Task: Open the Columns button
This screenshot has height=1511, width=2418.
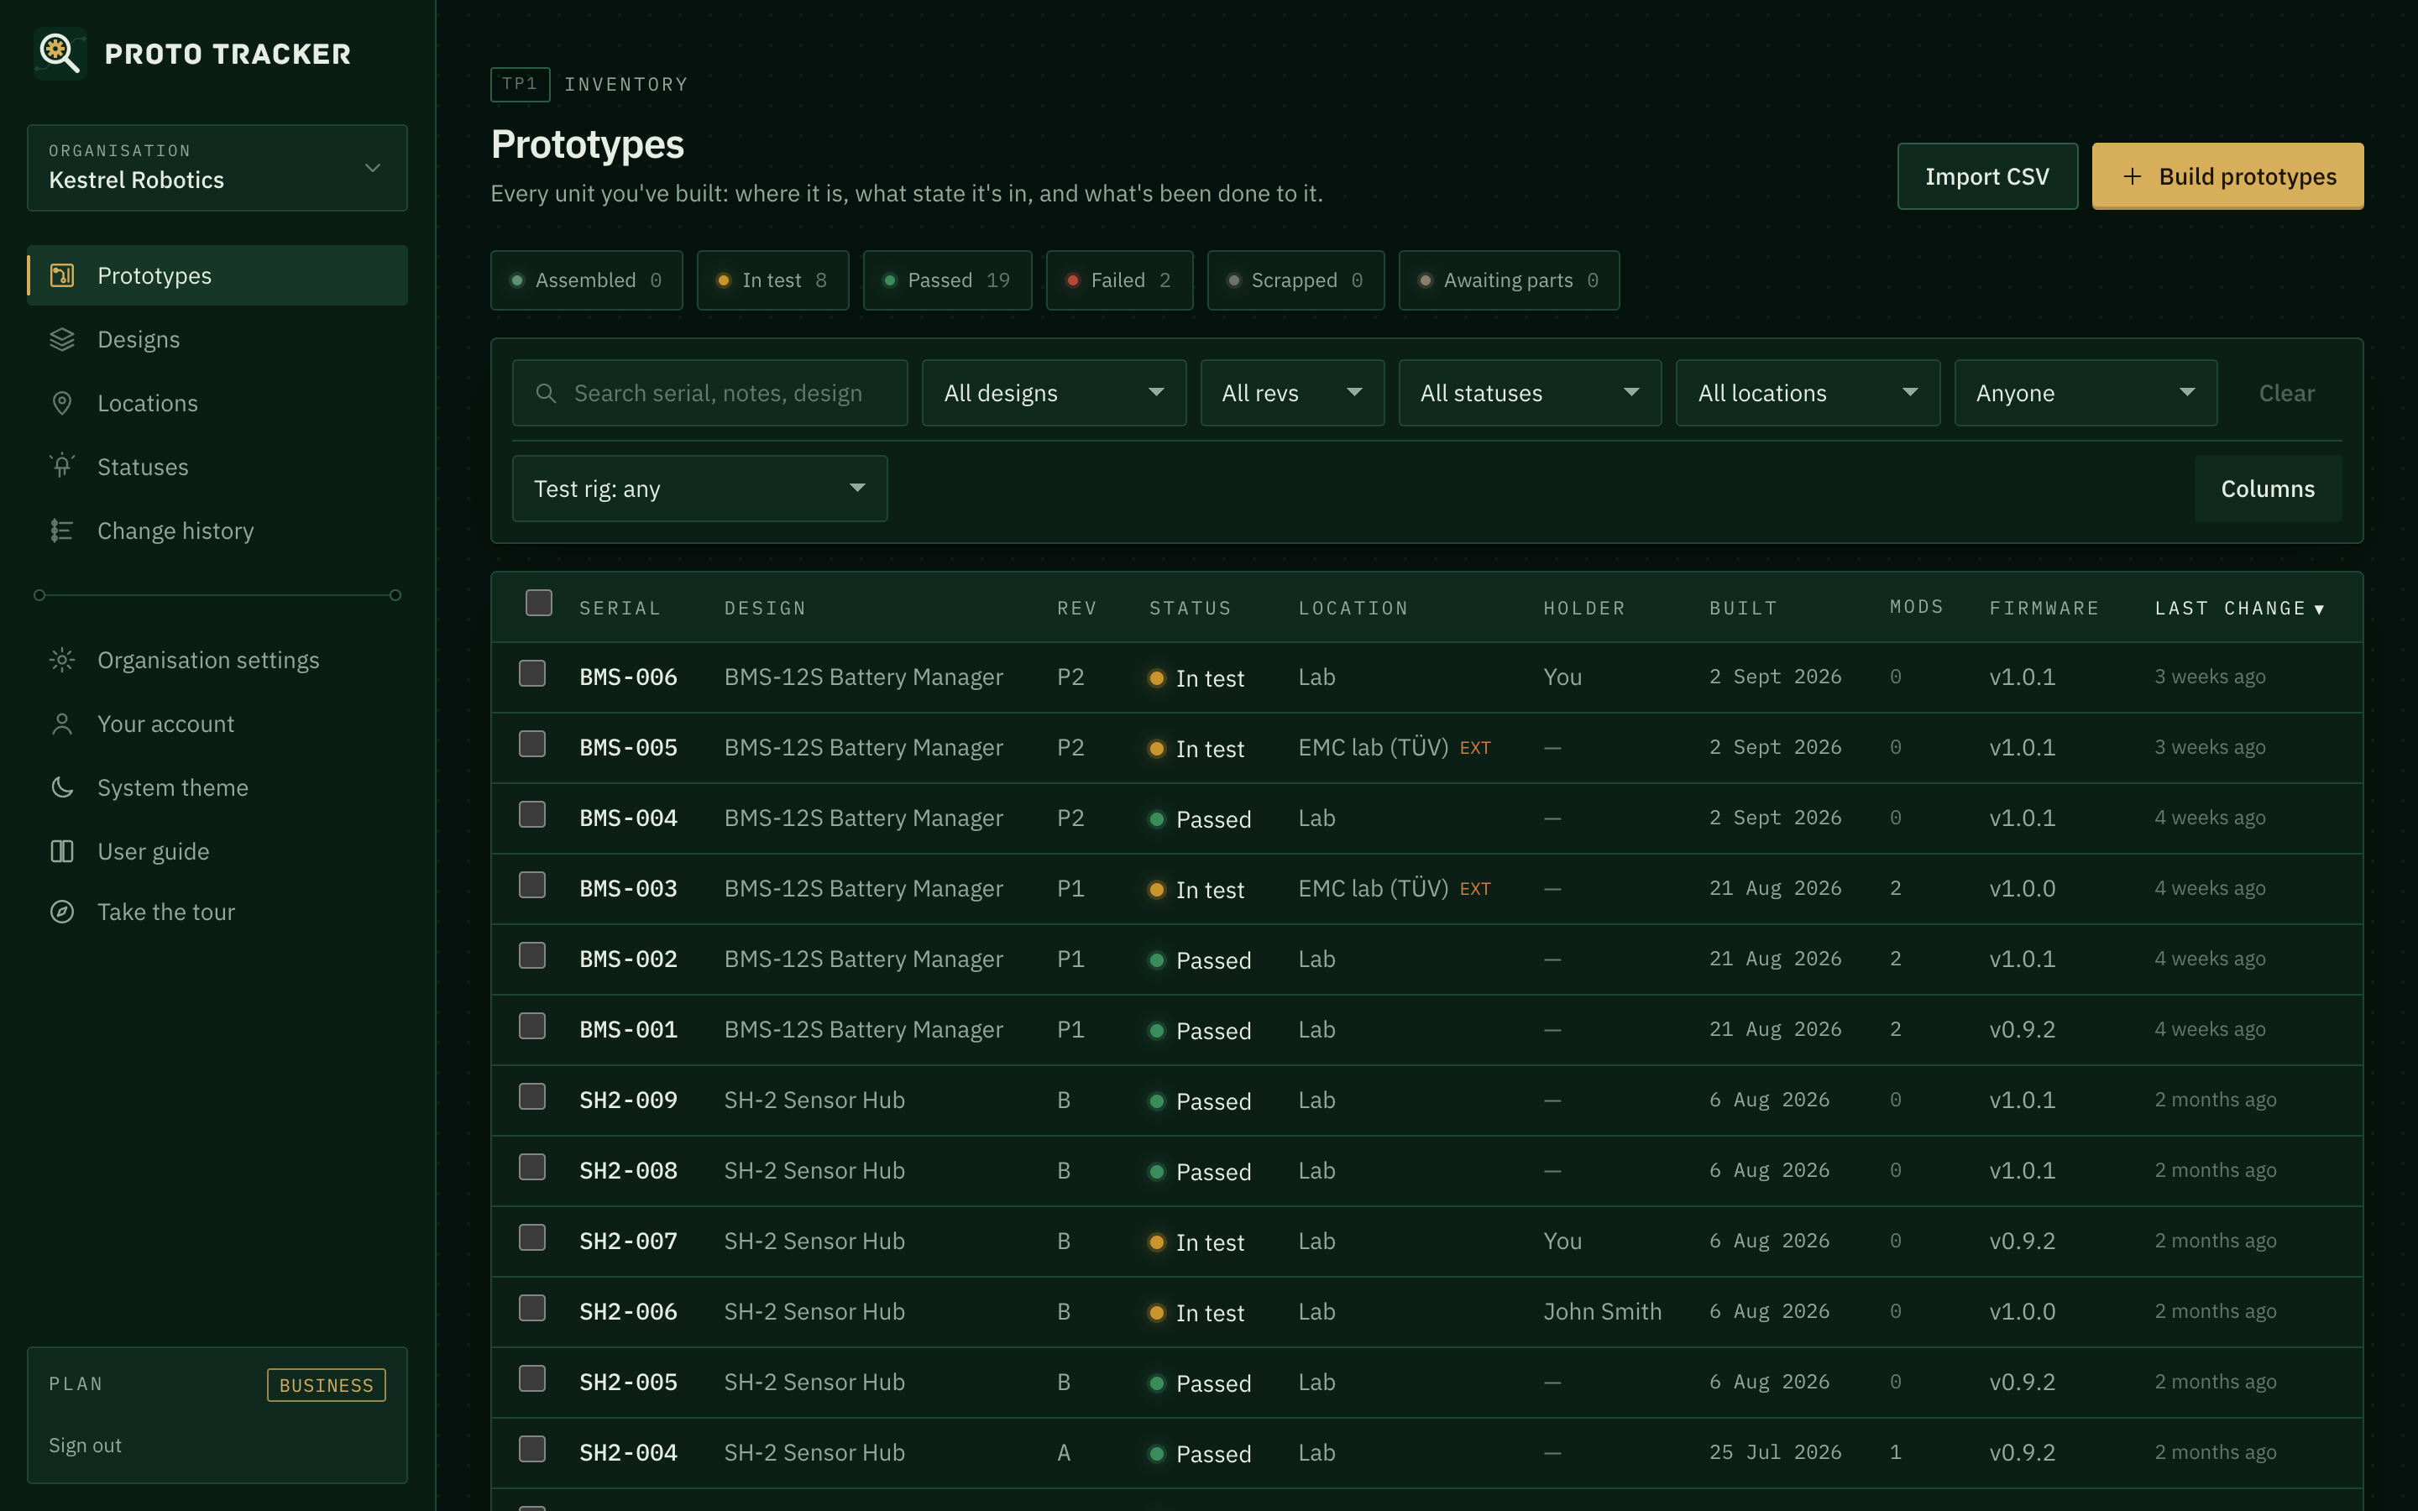Action: coord(2267,489)
